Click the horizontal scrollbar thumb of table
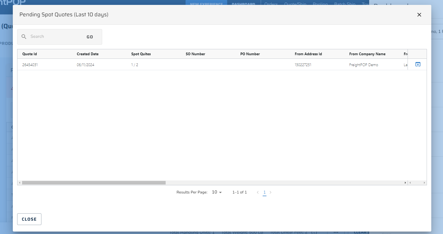 [x=94, y=183]
